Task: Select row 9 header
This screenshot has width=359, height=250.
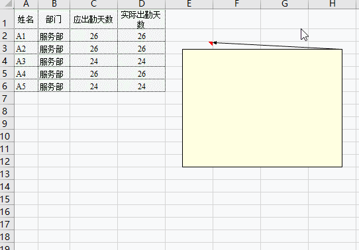Action: click(7, 123)
